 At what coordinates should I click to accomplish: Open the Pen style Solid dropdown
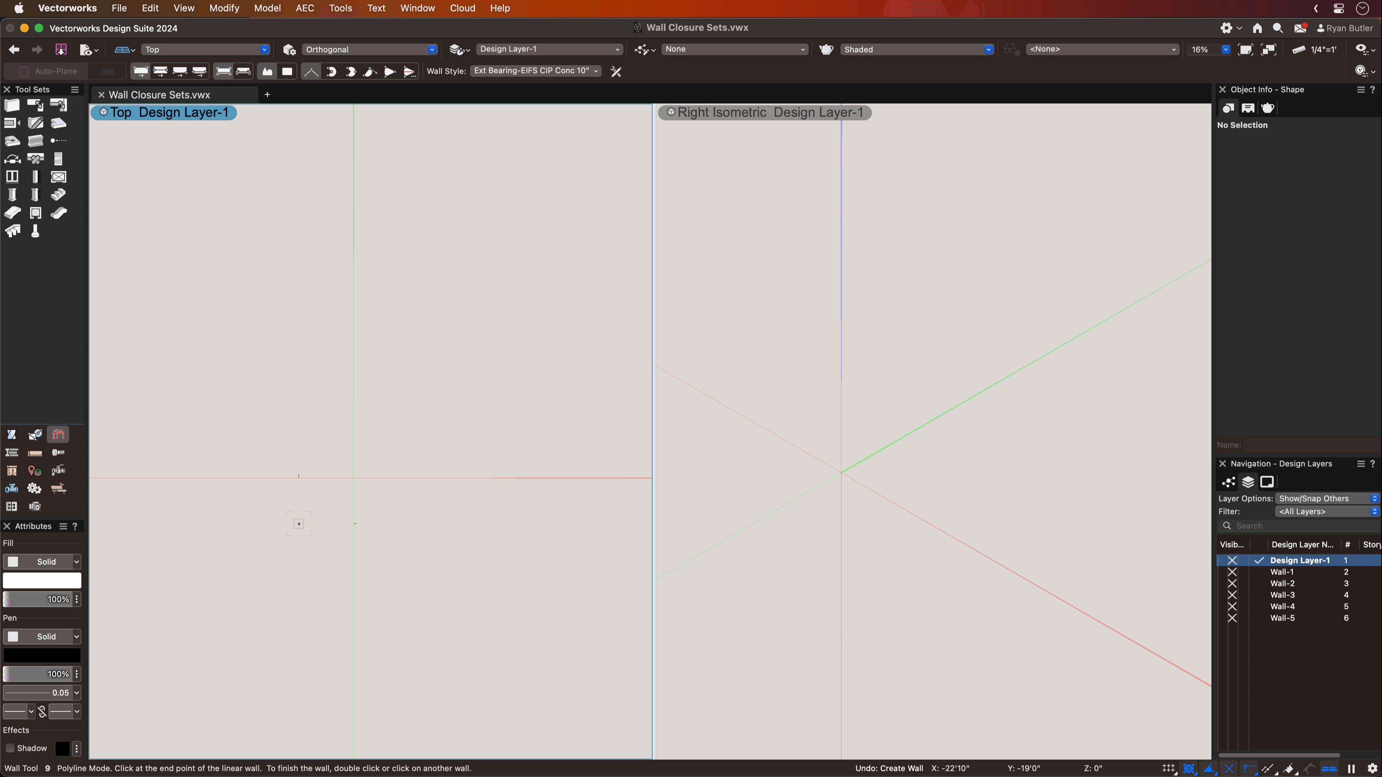(x=42, y=636)
